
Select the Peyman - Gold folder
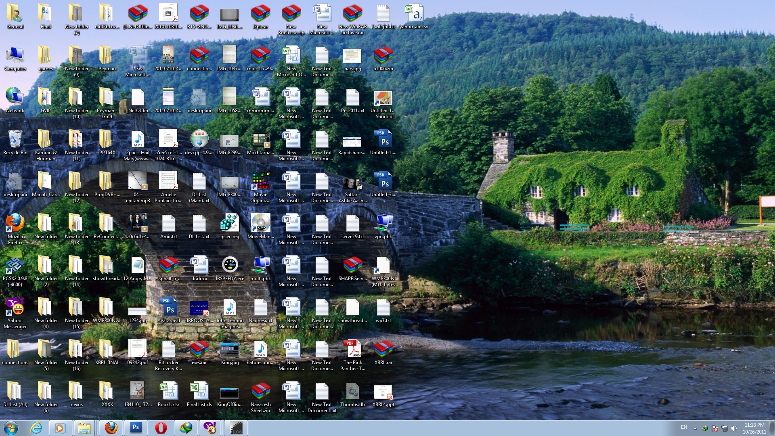(107, 103)
